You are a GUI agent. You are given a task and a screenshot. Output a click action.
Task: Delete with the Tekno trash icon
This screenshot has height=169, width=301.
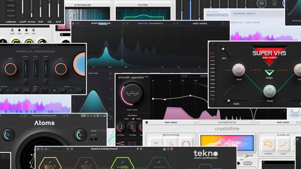coord(172,149)
